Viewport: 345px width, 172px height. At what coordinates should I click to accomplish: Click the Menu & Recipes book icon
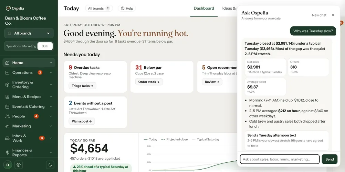7,97
